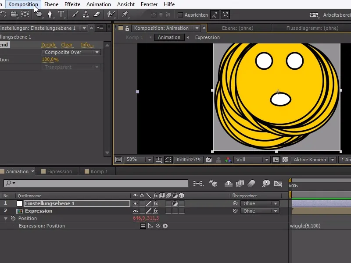Select the Selection tool in the toolbar
The height and width of the screenshot is (263, 351).
pyautogui.click(x=4, y=14)
